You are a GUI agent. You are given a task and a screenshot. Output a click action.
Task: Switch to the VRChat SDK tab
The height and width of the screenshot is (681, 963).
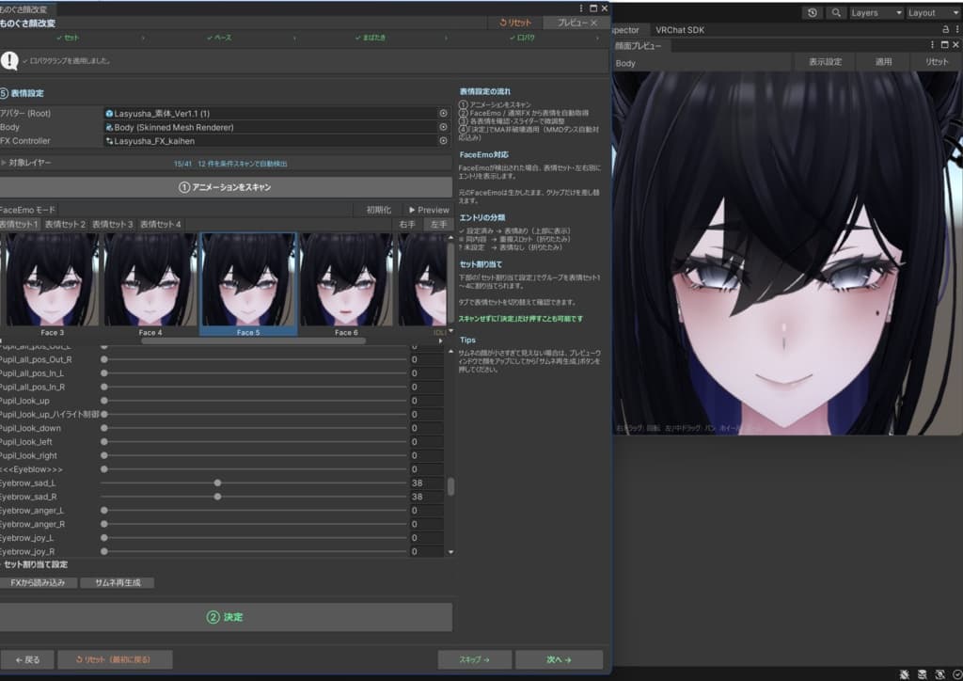tap(680, 29)
